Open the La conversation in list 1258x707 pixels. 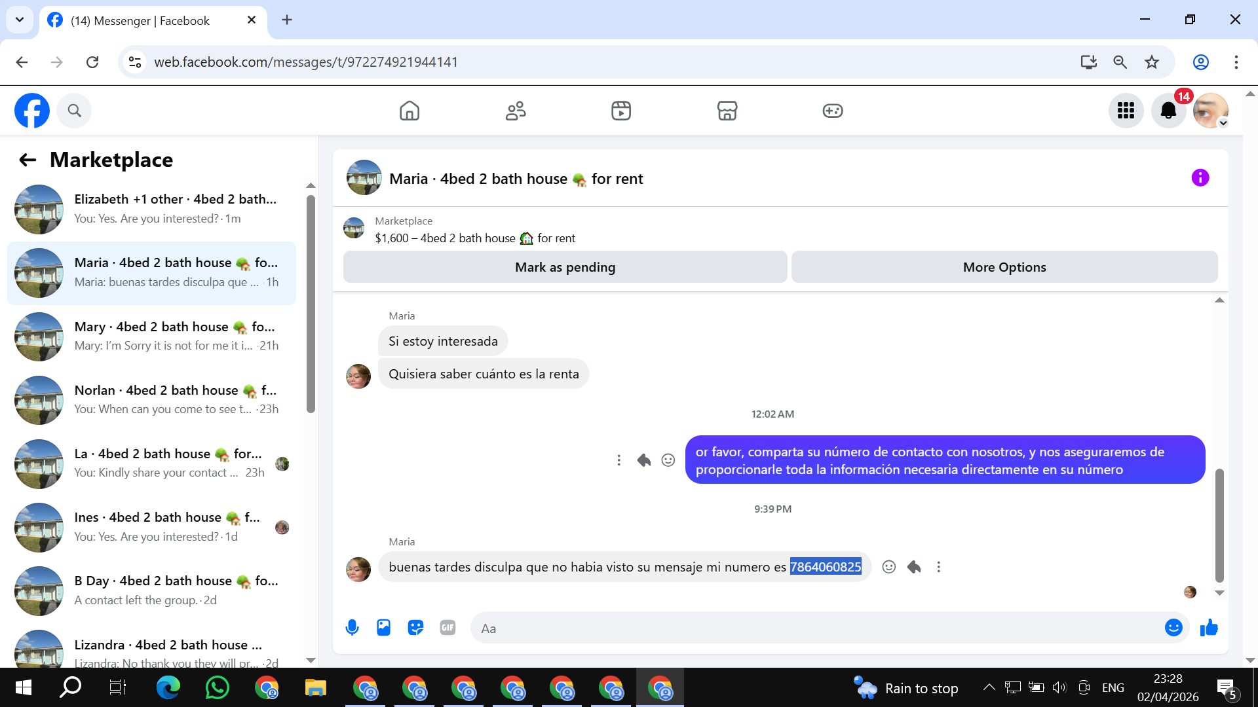(152, 463)
